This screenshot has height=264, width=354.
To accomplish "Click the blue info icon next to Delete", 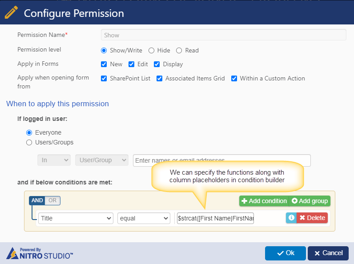I will tap(291, 218).
